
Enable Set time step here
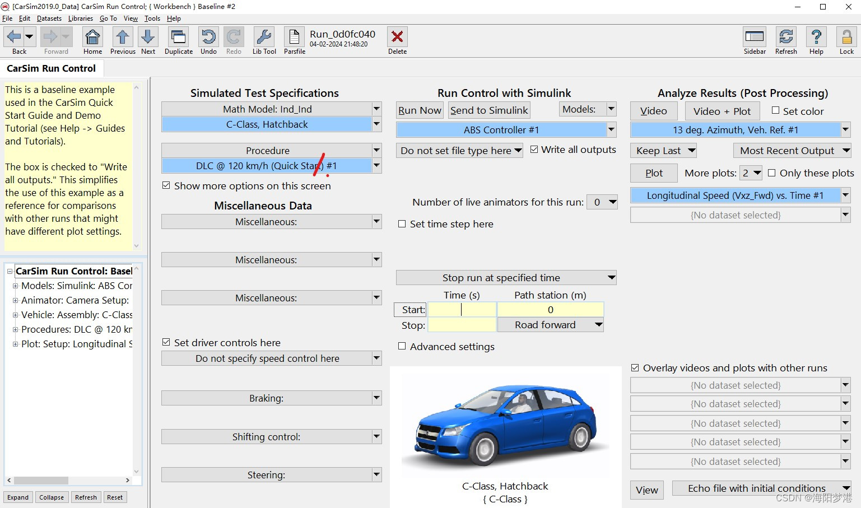(402, 223)
